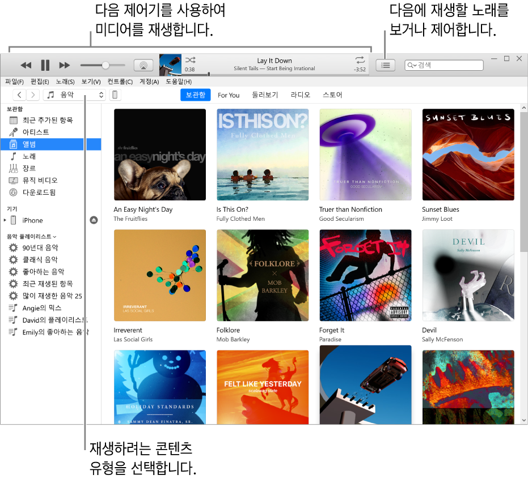The width and height of the screenshot is (528, 479).
Task: Skip forward to next track
Action: [x=64, y=65]
